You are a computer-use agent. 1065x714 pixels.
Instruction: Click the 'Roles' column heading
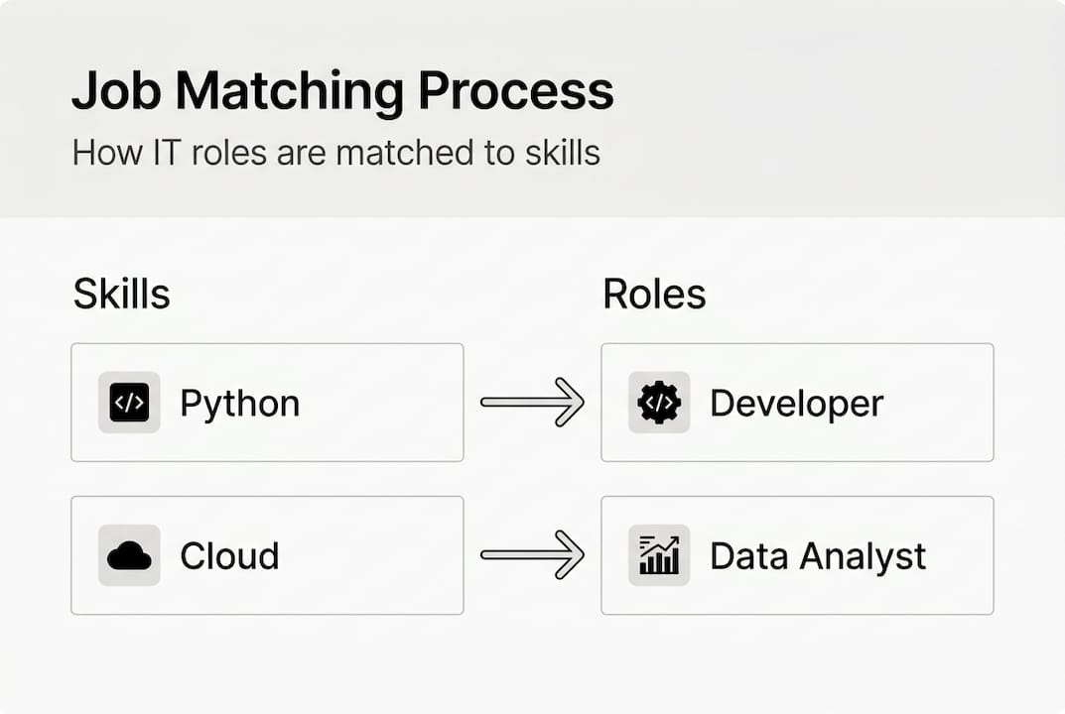(x=654, y=295)
